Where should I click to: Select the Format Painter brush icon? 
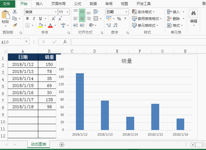pos(15,25)
